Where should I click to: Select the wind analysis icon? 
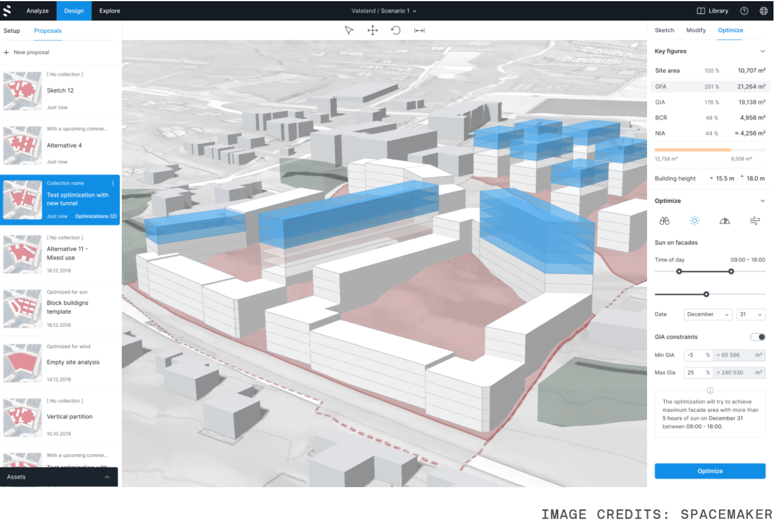click(x=755, y=221)
